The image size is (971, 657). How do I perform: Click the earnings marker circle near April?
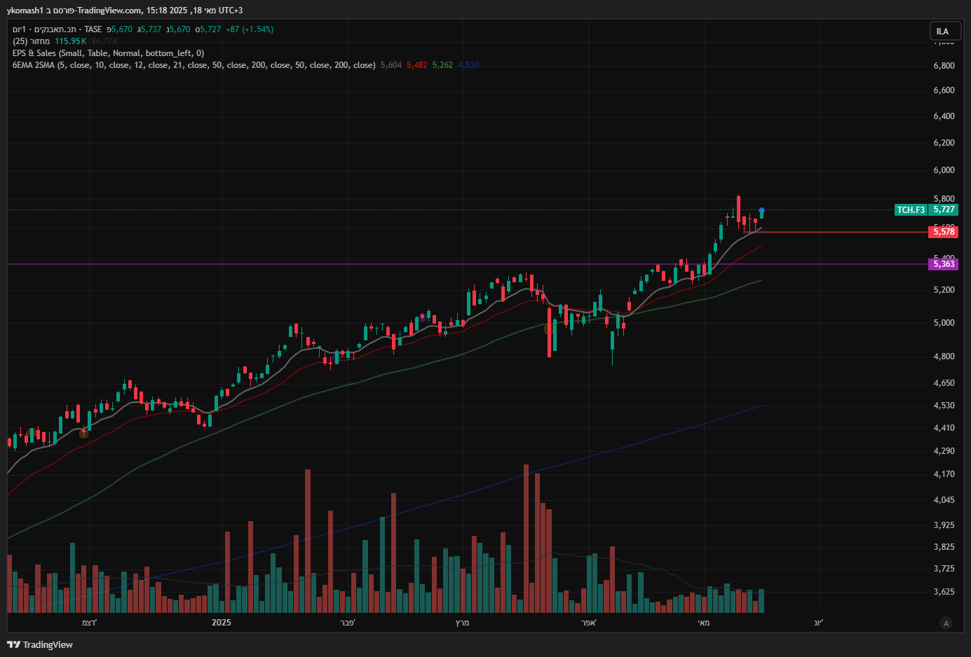(x=548, y=329)
